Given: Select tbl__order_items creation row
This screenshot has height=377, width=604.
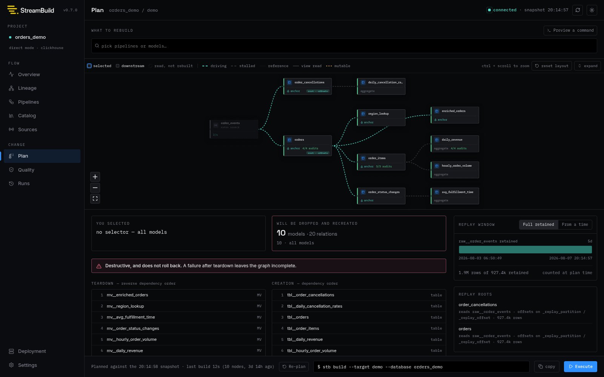Looking at the screenshot, I should [359, 328].
